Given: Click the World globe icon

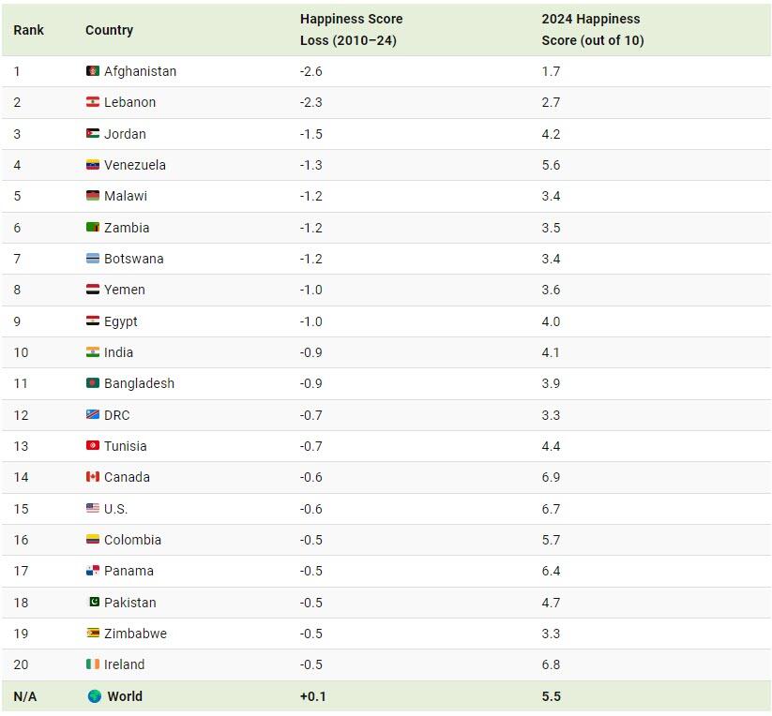Looking at the screenshot, I should coord(94,696).
